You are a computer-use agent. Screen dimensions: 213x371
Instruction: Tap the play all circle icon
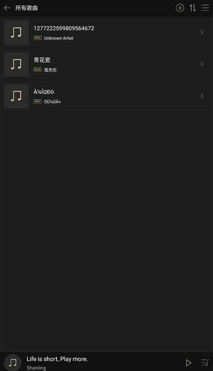click(x=180, y=8)
